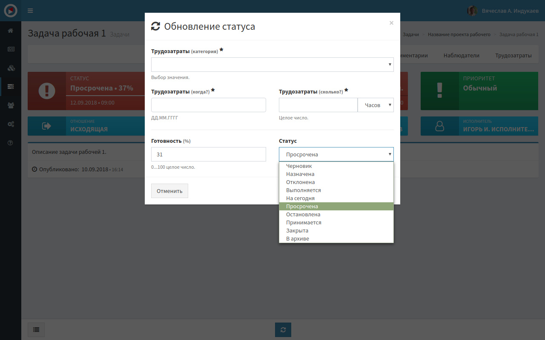The height and width of the screenshot is (340, 545).
Task: Choose В архиве from the status list
Action: coord(336,239)
